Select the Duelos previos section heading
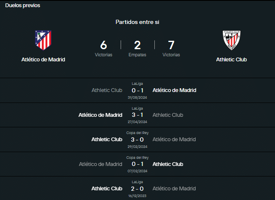 point(23,6)
